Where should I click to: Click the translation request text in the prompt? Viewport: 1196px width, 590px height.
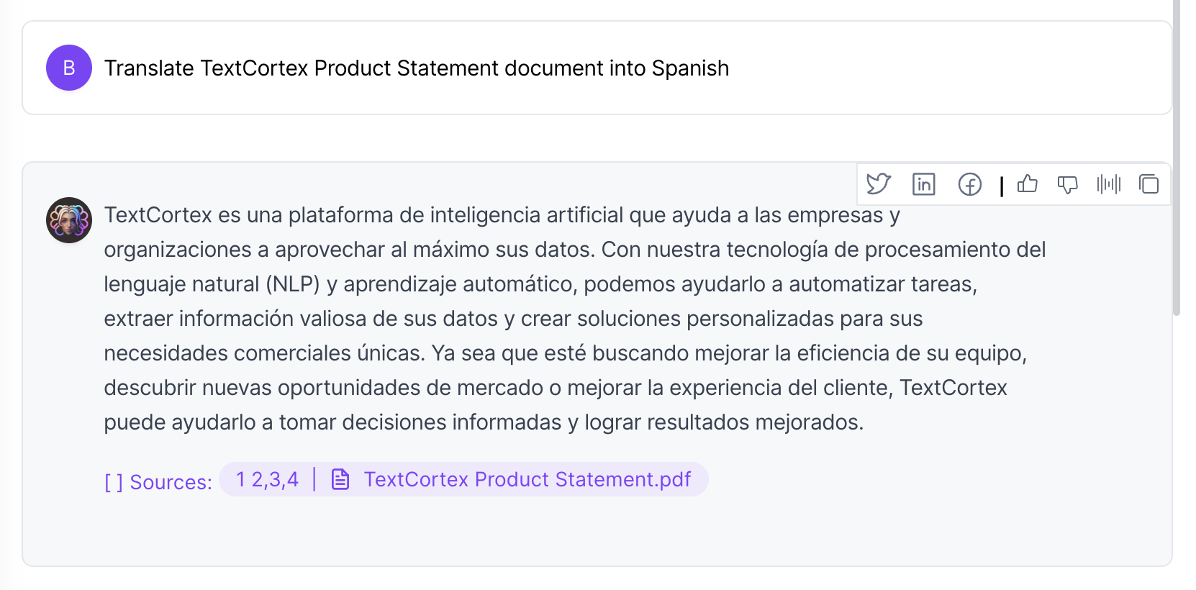coord(417,68)
